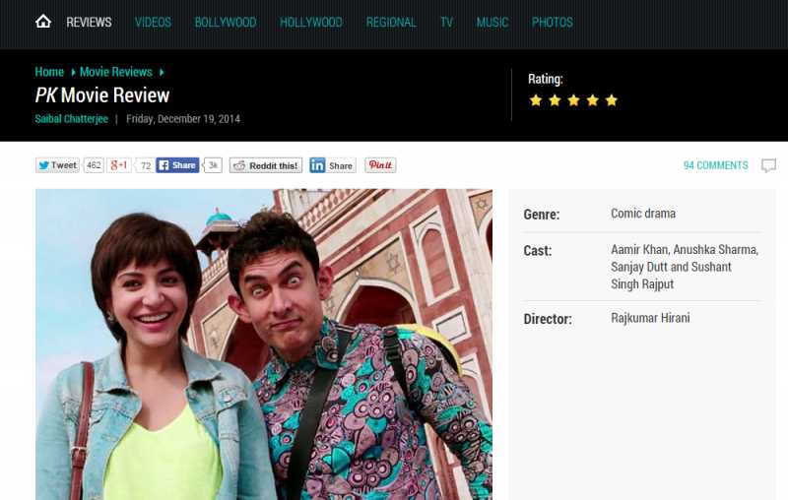
Task: Click the Cast: label
Action: click(537, 251)
